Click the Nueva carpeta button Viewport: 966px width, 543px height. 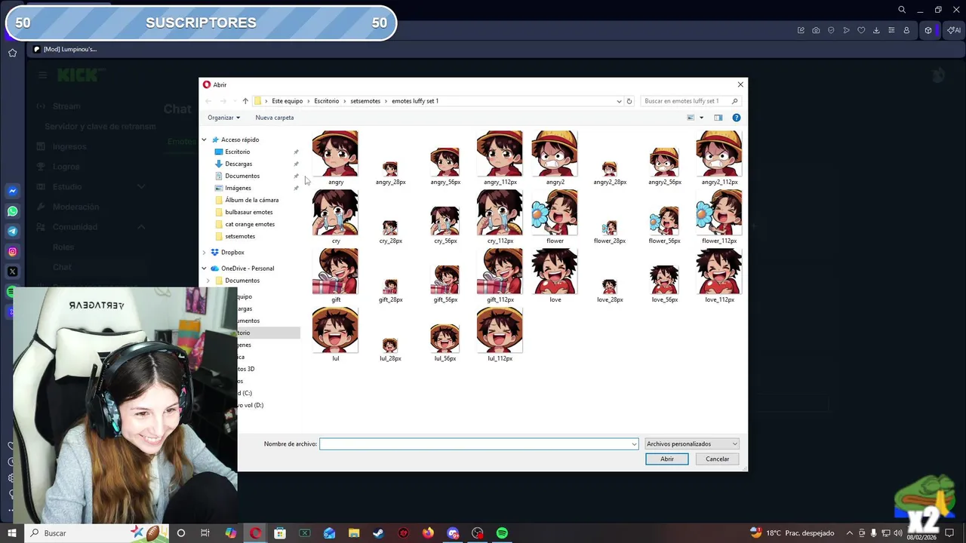275,118
